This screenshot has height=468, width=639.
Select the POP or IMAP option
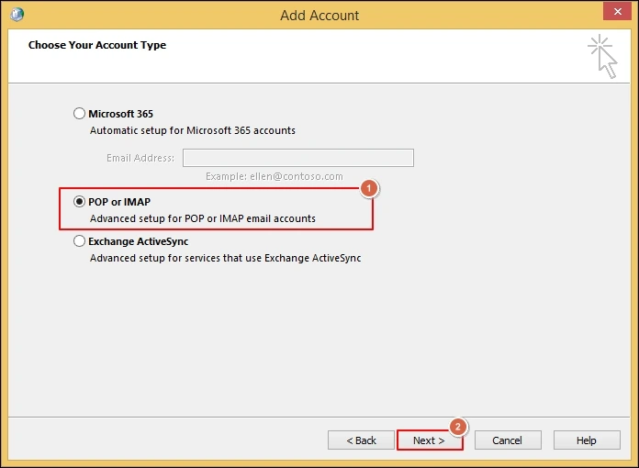[x=79, y=202]
